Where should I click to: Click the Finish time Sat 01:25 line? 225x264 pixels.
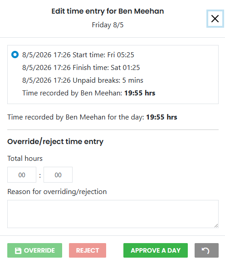click(81, 68)
